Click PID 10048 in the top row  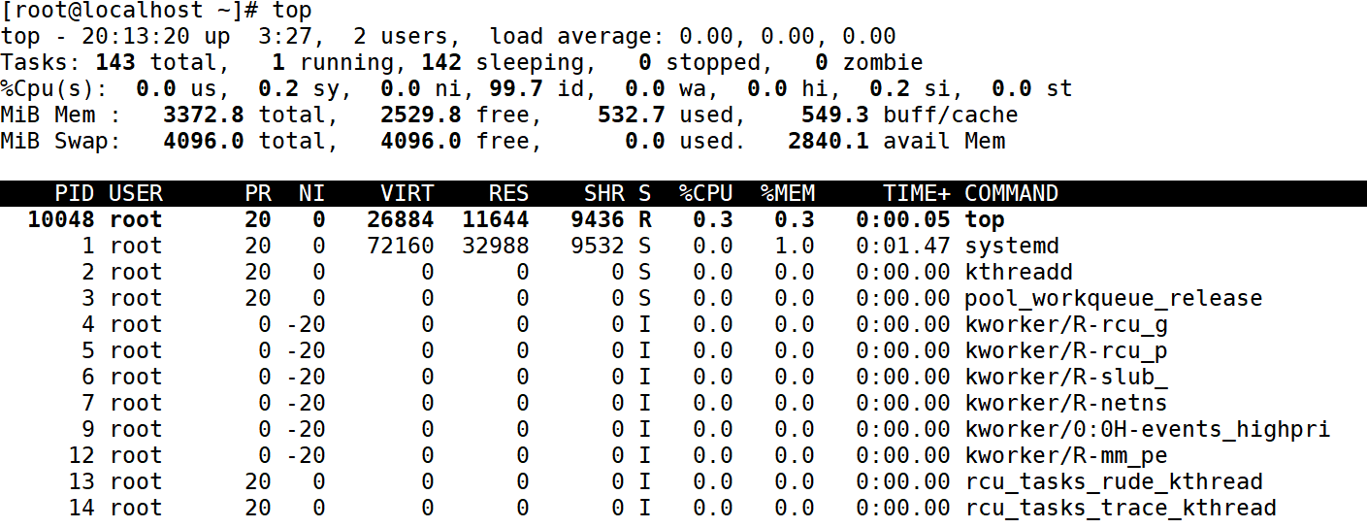click(x=61, y=219)
